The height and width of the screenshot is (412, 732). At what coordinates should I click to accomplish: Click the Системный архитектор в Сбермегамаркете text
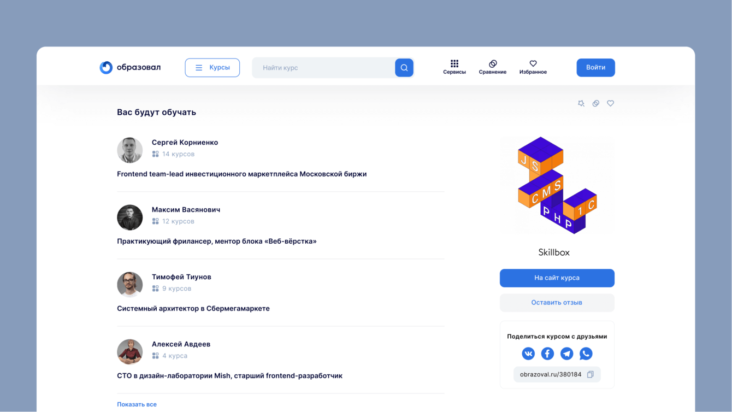click(x=193, y=309)
